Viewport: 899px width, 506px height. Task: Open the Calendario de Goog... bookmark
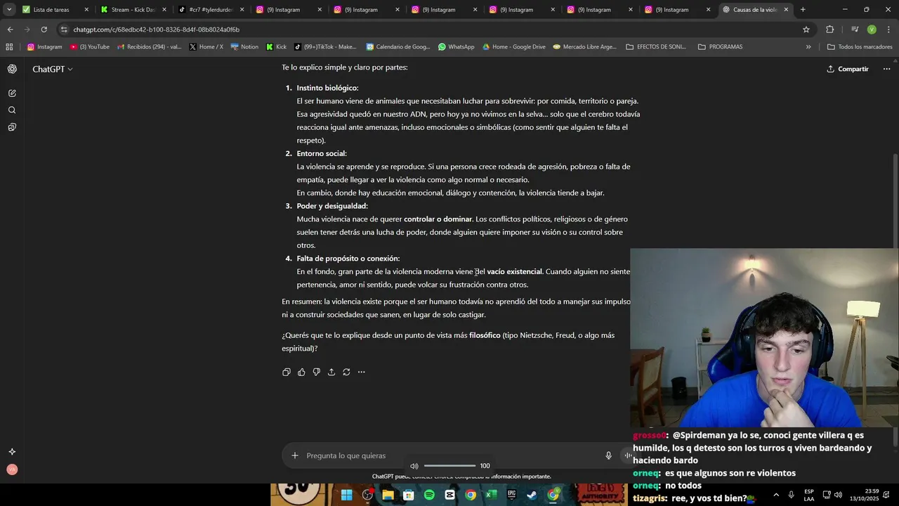[x=398, y=47]
